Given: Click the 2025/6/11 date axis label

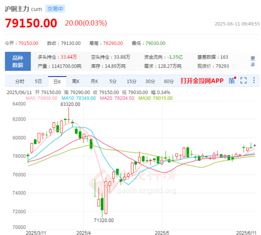Looking at the screenshot, I should [246, 233].
